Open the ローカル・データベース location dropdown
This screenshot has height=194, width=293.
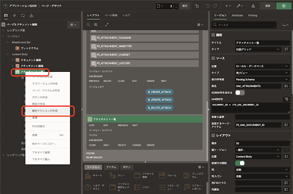point(262,66)
